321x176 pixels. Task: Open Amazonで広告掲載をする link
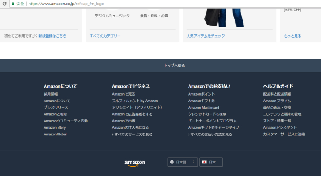point(132,114)
